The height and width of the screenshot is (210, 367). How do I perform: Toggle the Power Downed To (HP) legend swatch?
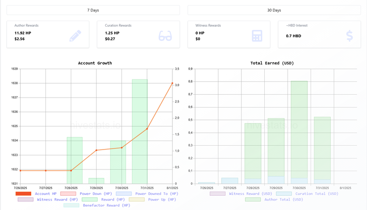(124, 194)
